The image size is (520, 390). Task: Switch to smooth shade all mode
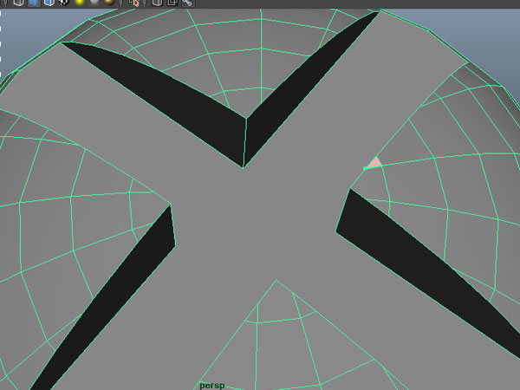[34, 3]
